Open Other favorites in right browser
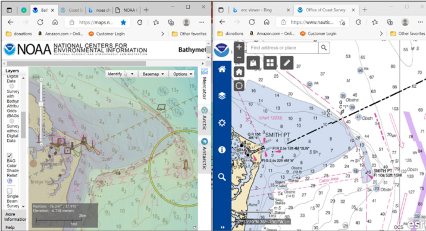This screenshot has height=231, width=426. tap(408, 34)
